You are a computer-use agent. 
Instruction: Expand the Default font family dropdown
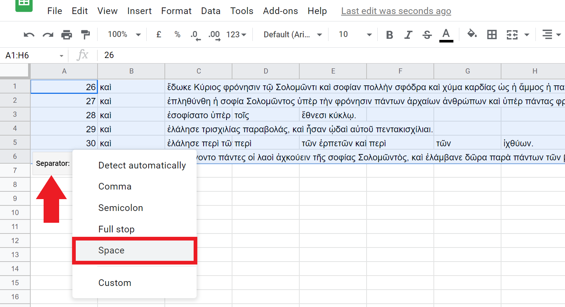click(292, 34)
